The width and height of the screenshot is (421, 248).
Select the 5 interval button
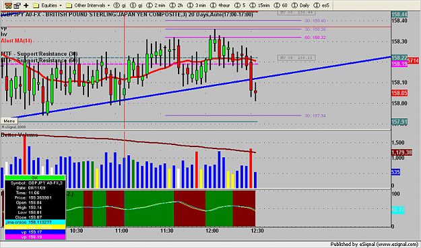pos(240,5)
